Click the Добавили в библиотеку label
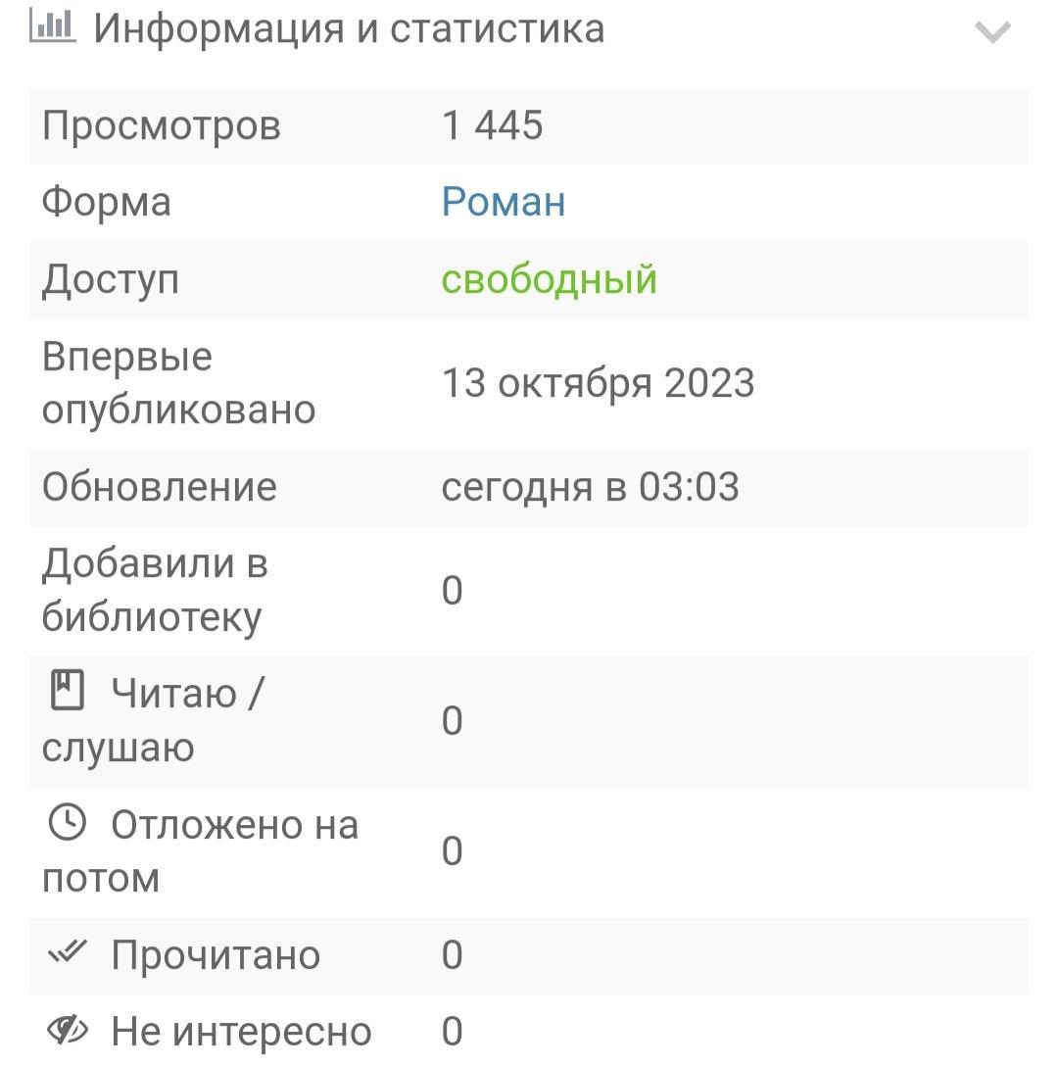 (x=155, y=590)
